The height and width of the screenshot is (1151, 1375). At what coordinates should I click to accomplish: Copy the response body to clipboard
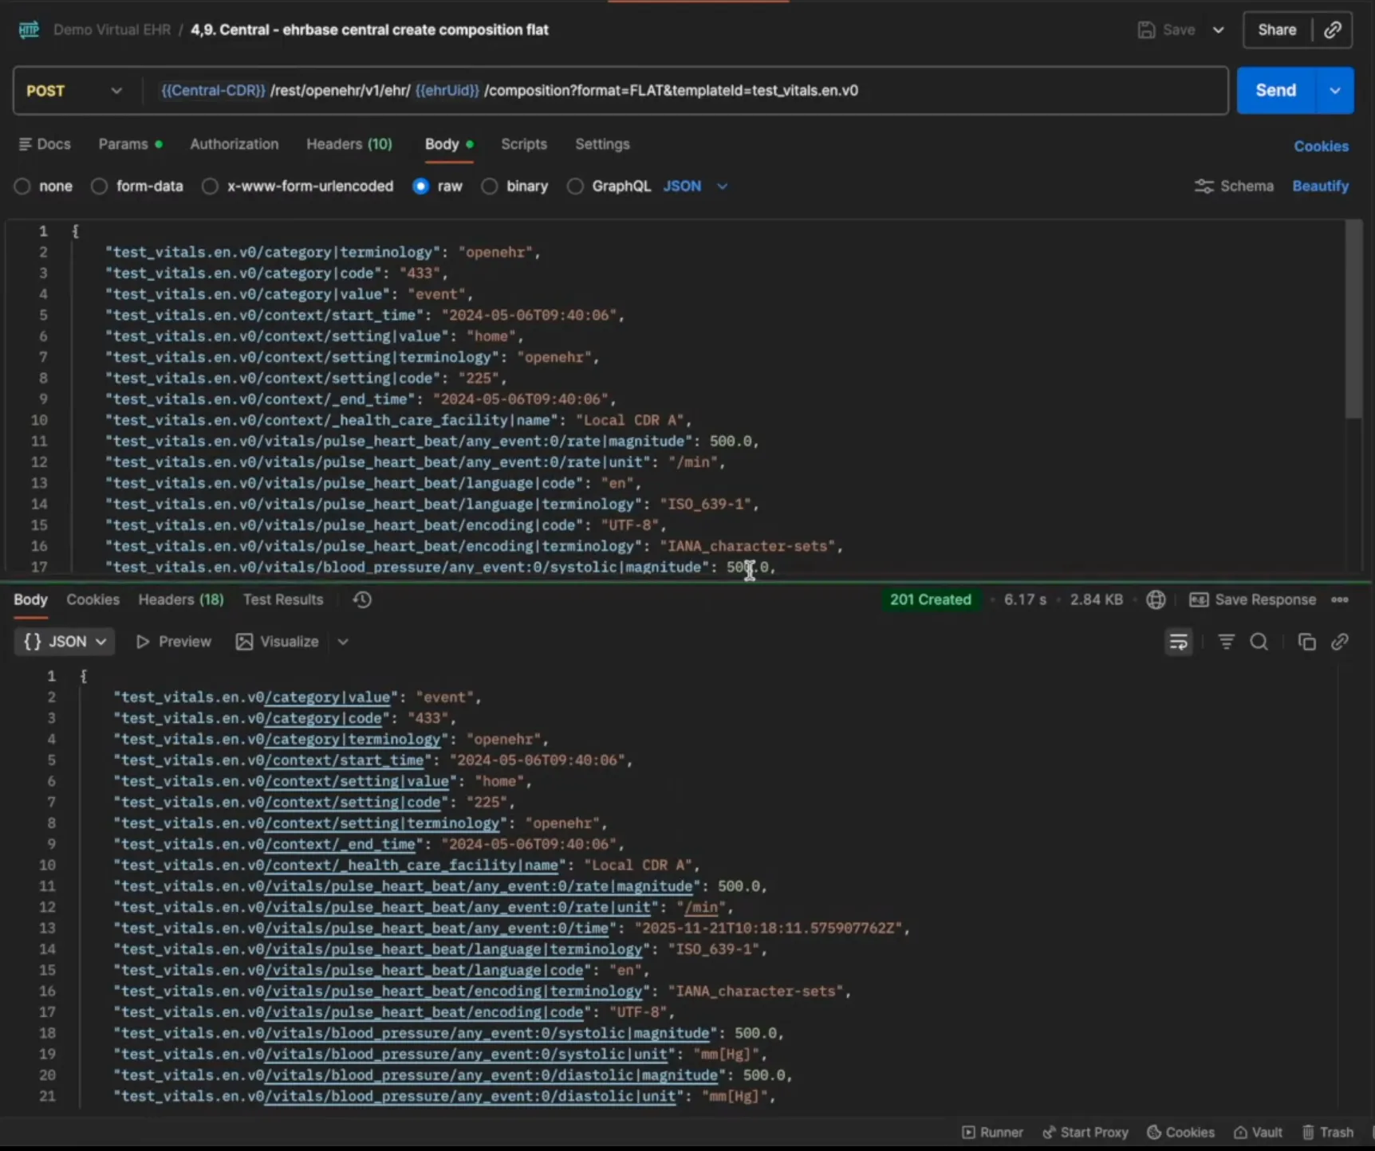pyautogui.click(x=1306, y=642)
